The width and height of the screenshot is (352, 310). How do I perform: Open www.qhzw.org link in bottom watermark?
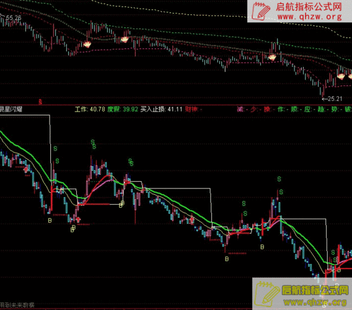click(x=315, y=302)
